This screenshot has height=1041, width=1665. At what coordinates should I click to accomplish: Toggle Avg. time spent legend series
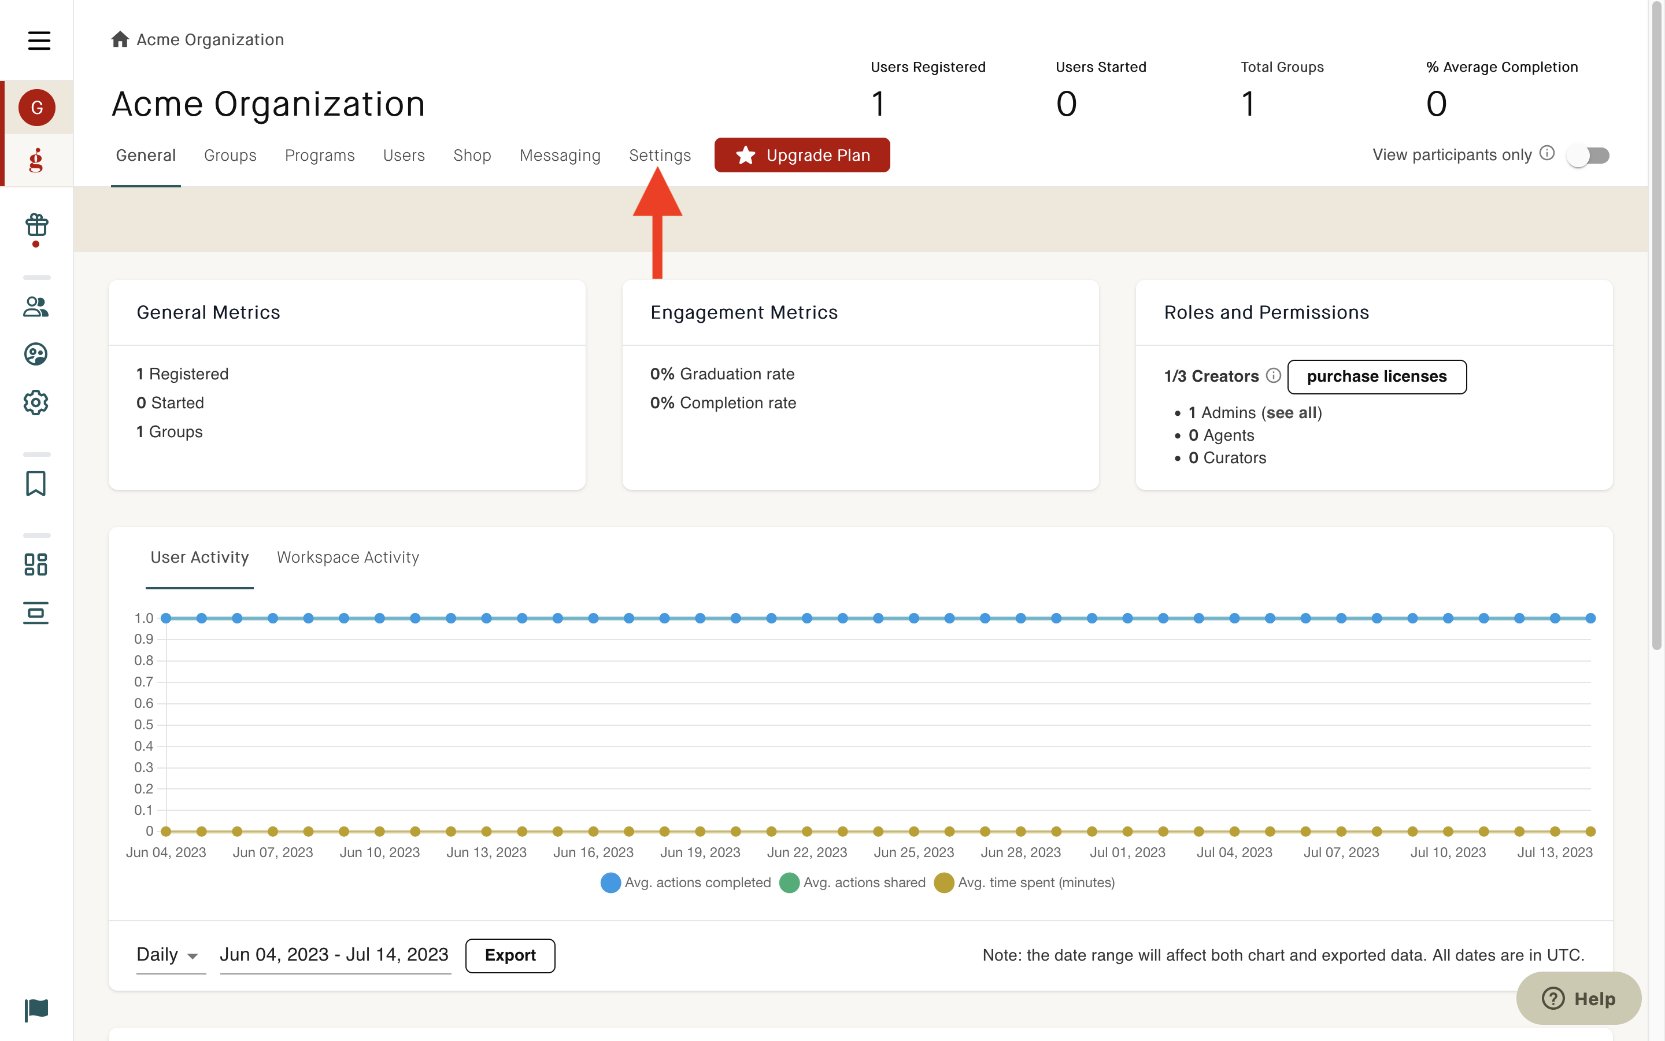(1035, 883)
